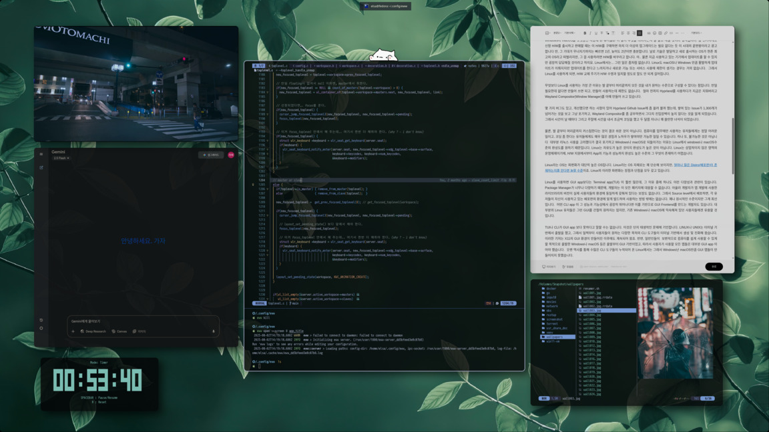Toggle Bold in the blog editor toolbar
Image resolution: width=769 pixels, height=432 pixels.
(585, 33)
